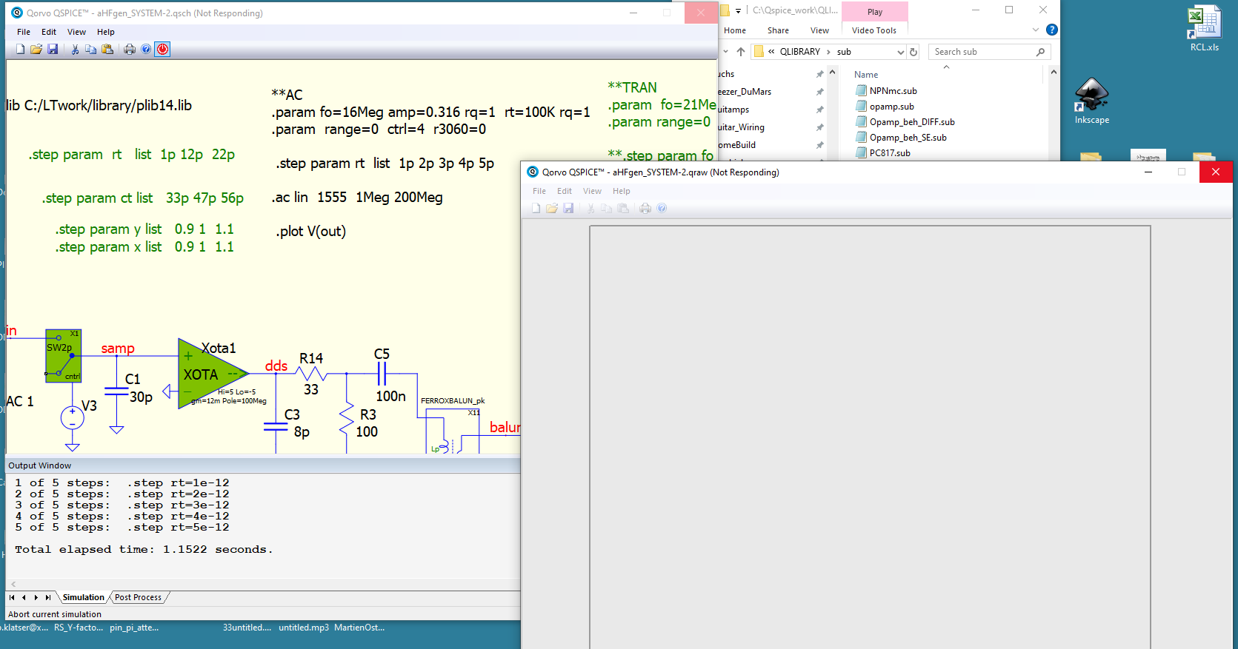
Task: Open Help menu in schematic window
Action: pyautogui.click(x=106, y=32)
